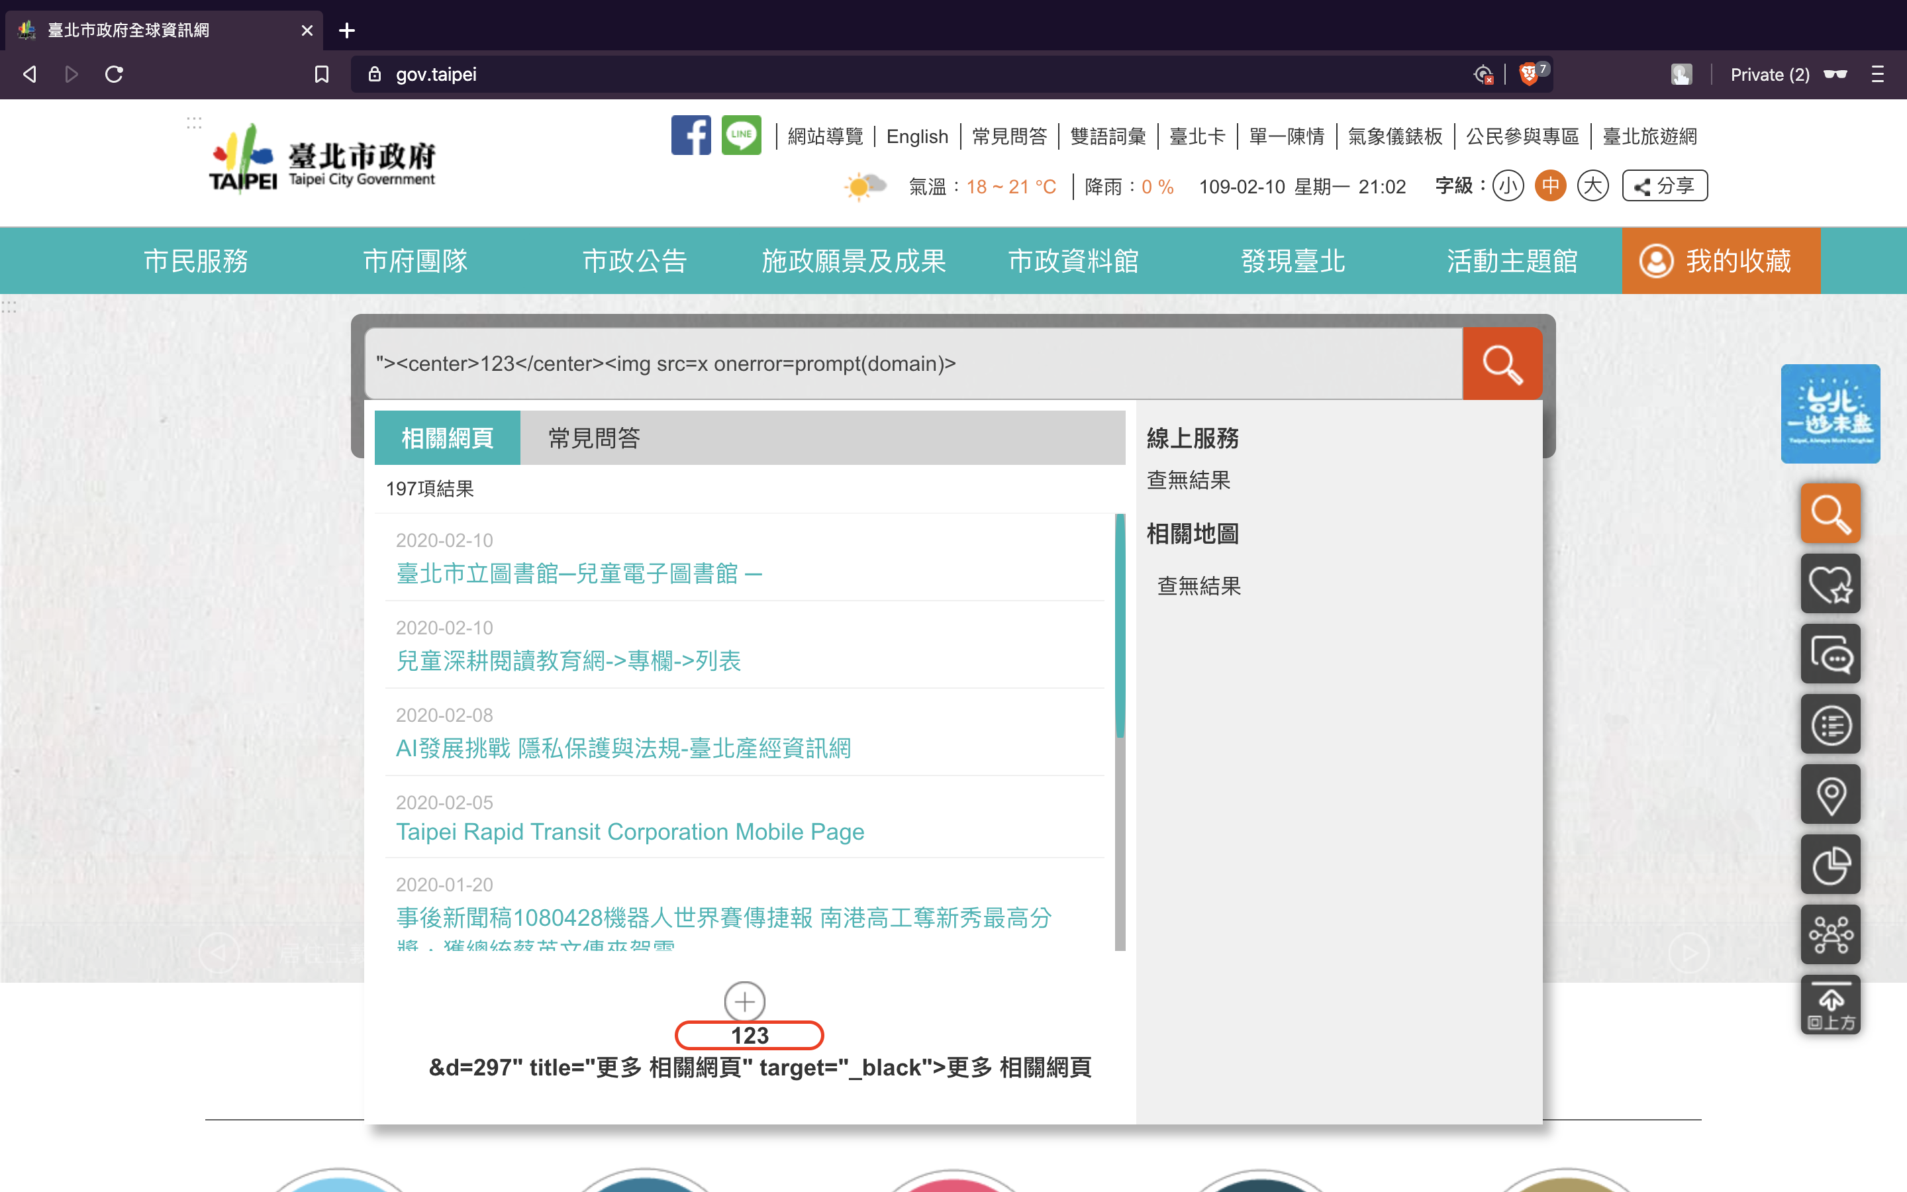The width and height of the screenshot is (1907, 1192).
Task: Open Brave Shields lion icon
Action: click(x=1530, y=74)
